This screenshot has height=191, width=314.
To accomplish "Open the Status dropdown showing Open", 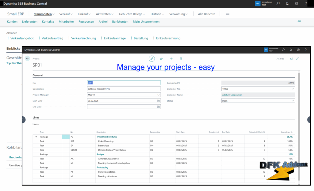I will (x=293, y=101).
